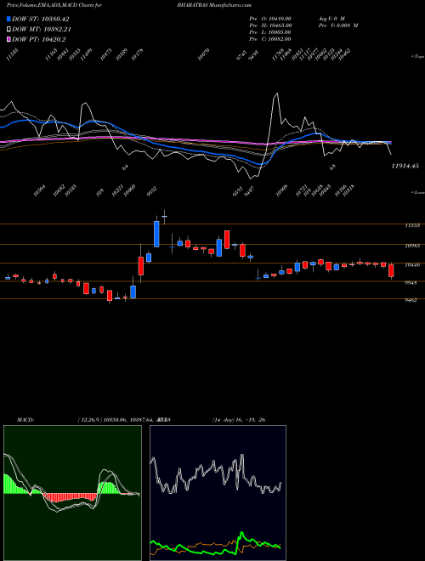Open the green MACD histogram panel
The image size is (425, 561).
[72, 493]
